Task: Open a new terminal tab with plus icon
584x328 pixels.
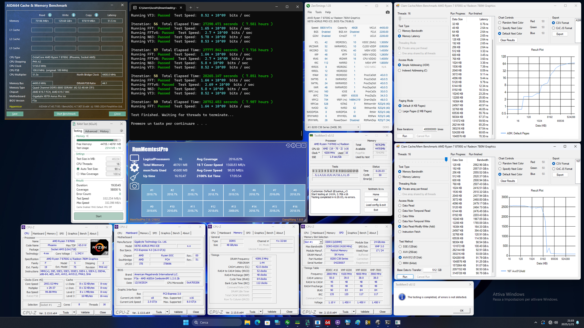Action: click(x=191, y=8)
